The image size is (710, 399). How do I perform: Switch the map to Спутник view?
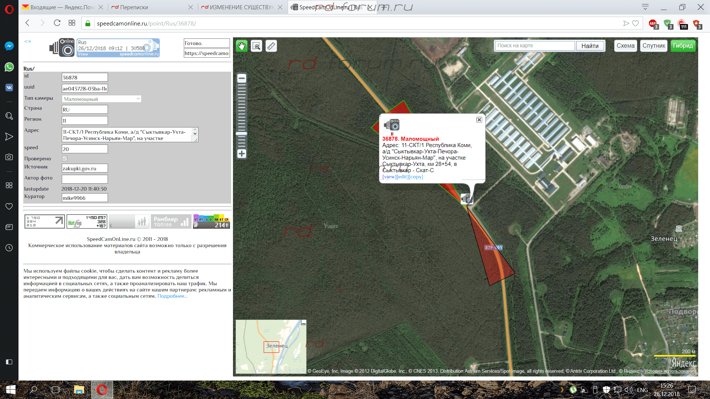pos(653,46)
